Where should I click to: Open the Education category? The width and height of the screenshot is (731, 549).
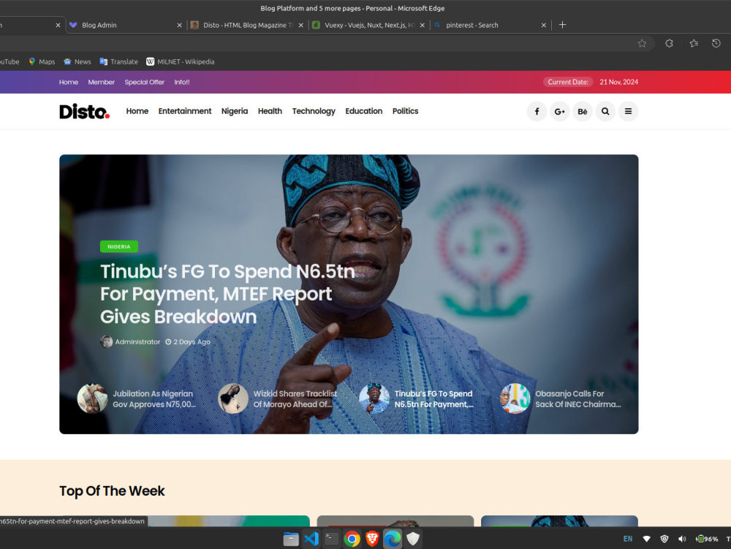coord(363,111)
